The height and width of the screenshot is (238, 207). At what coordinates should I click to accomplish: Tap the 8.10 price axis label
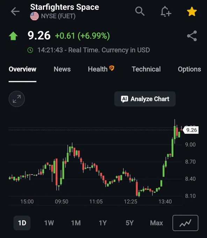click(x=190, y=196)
